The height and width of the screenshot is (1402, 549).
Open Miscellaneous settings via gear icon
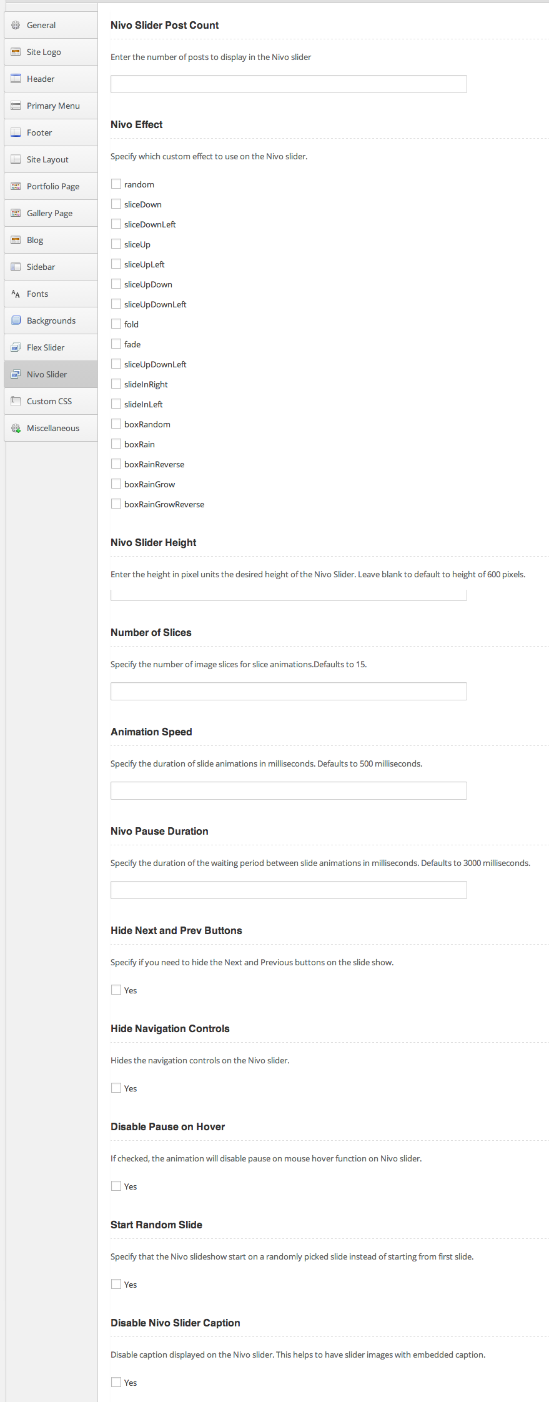point(15,428)
